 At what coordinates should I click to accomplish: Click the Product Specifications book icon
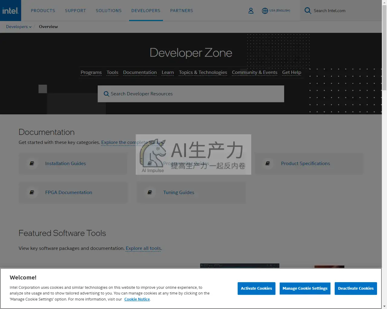point(268,163)
